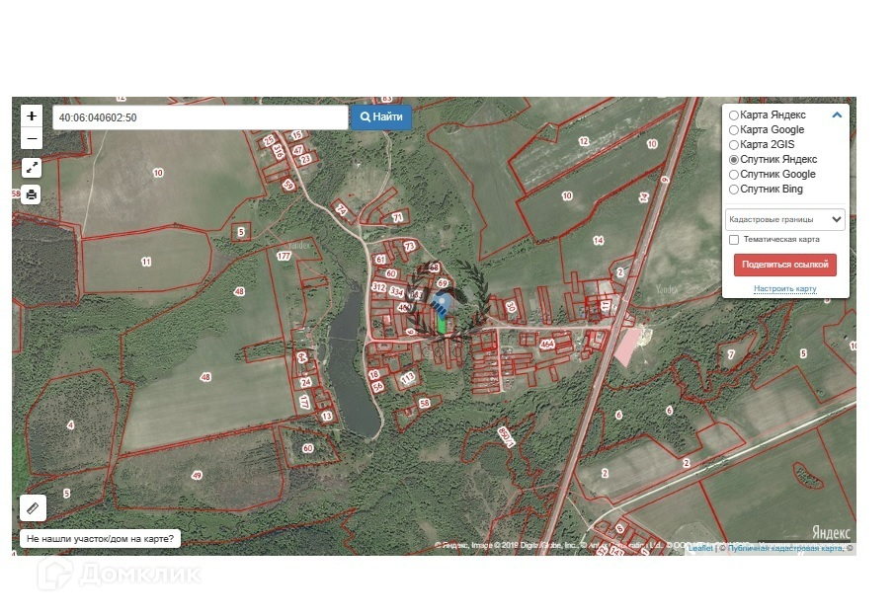
Task: Collapse the layers panel with chevron
Action: [837, 115]
